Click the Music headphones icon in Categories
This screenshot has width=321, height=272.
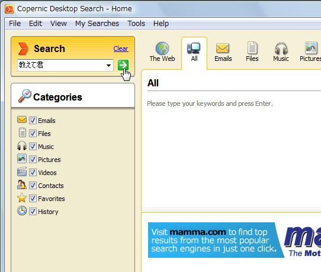click(x=22, y=145)
